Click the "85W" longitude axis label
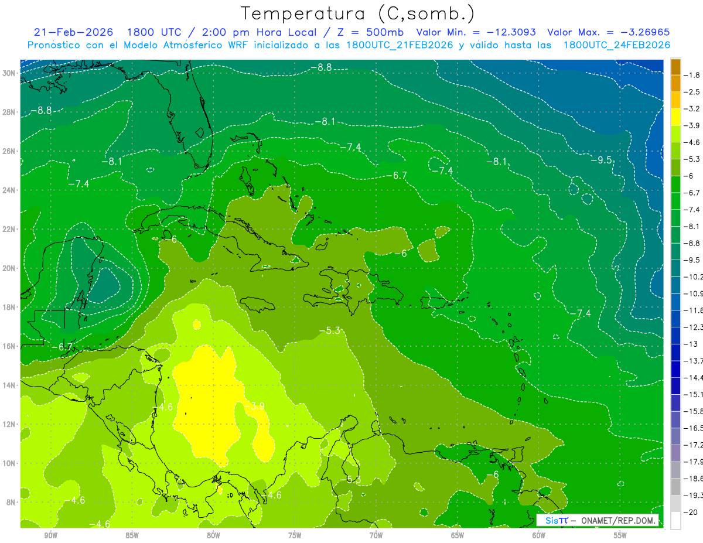The image size is (703, 543). 132,535
